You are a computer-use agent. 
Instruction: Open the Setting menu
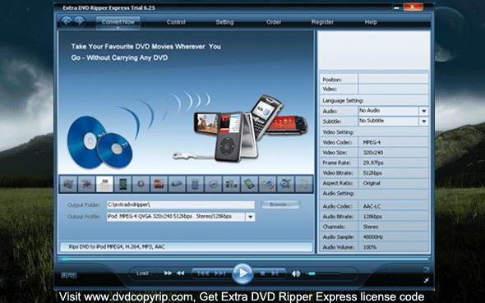(224, 22)
